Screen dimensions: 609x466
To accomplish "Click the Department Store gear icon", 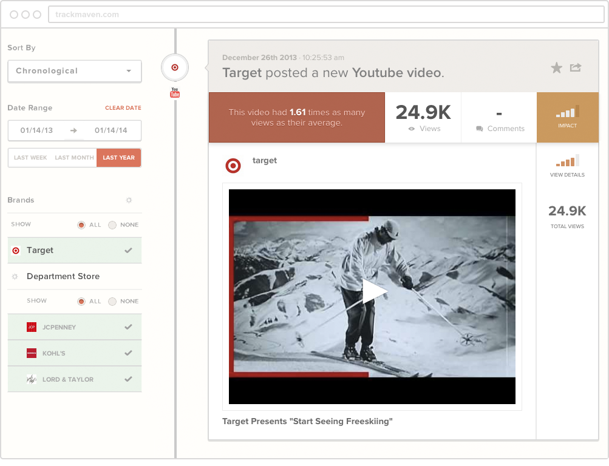I will [15, 277].
